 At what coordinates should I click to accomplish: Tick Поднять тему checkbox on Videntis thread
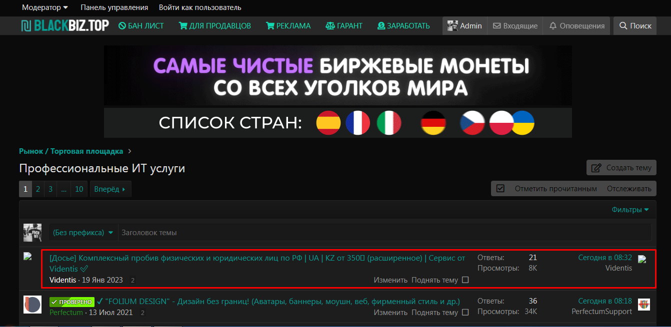(x=465, y=280)
